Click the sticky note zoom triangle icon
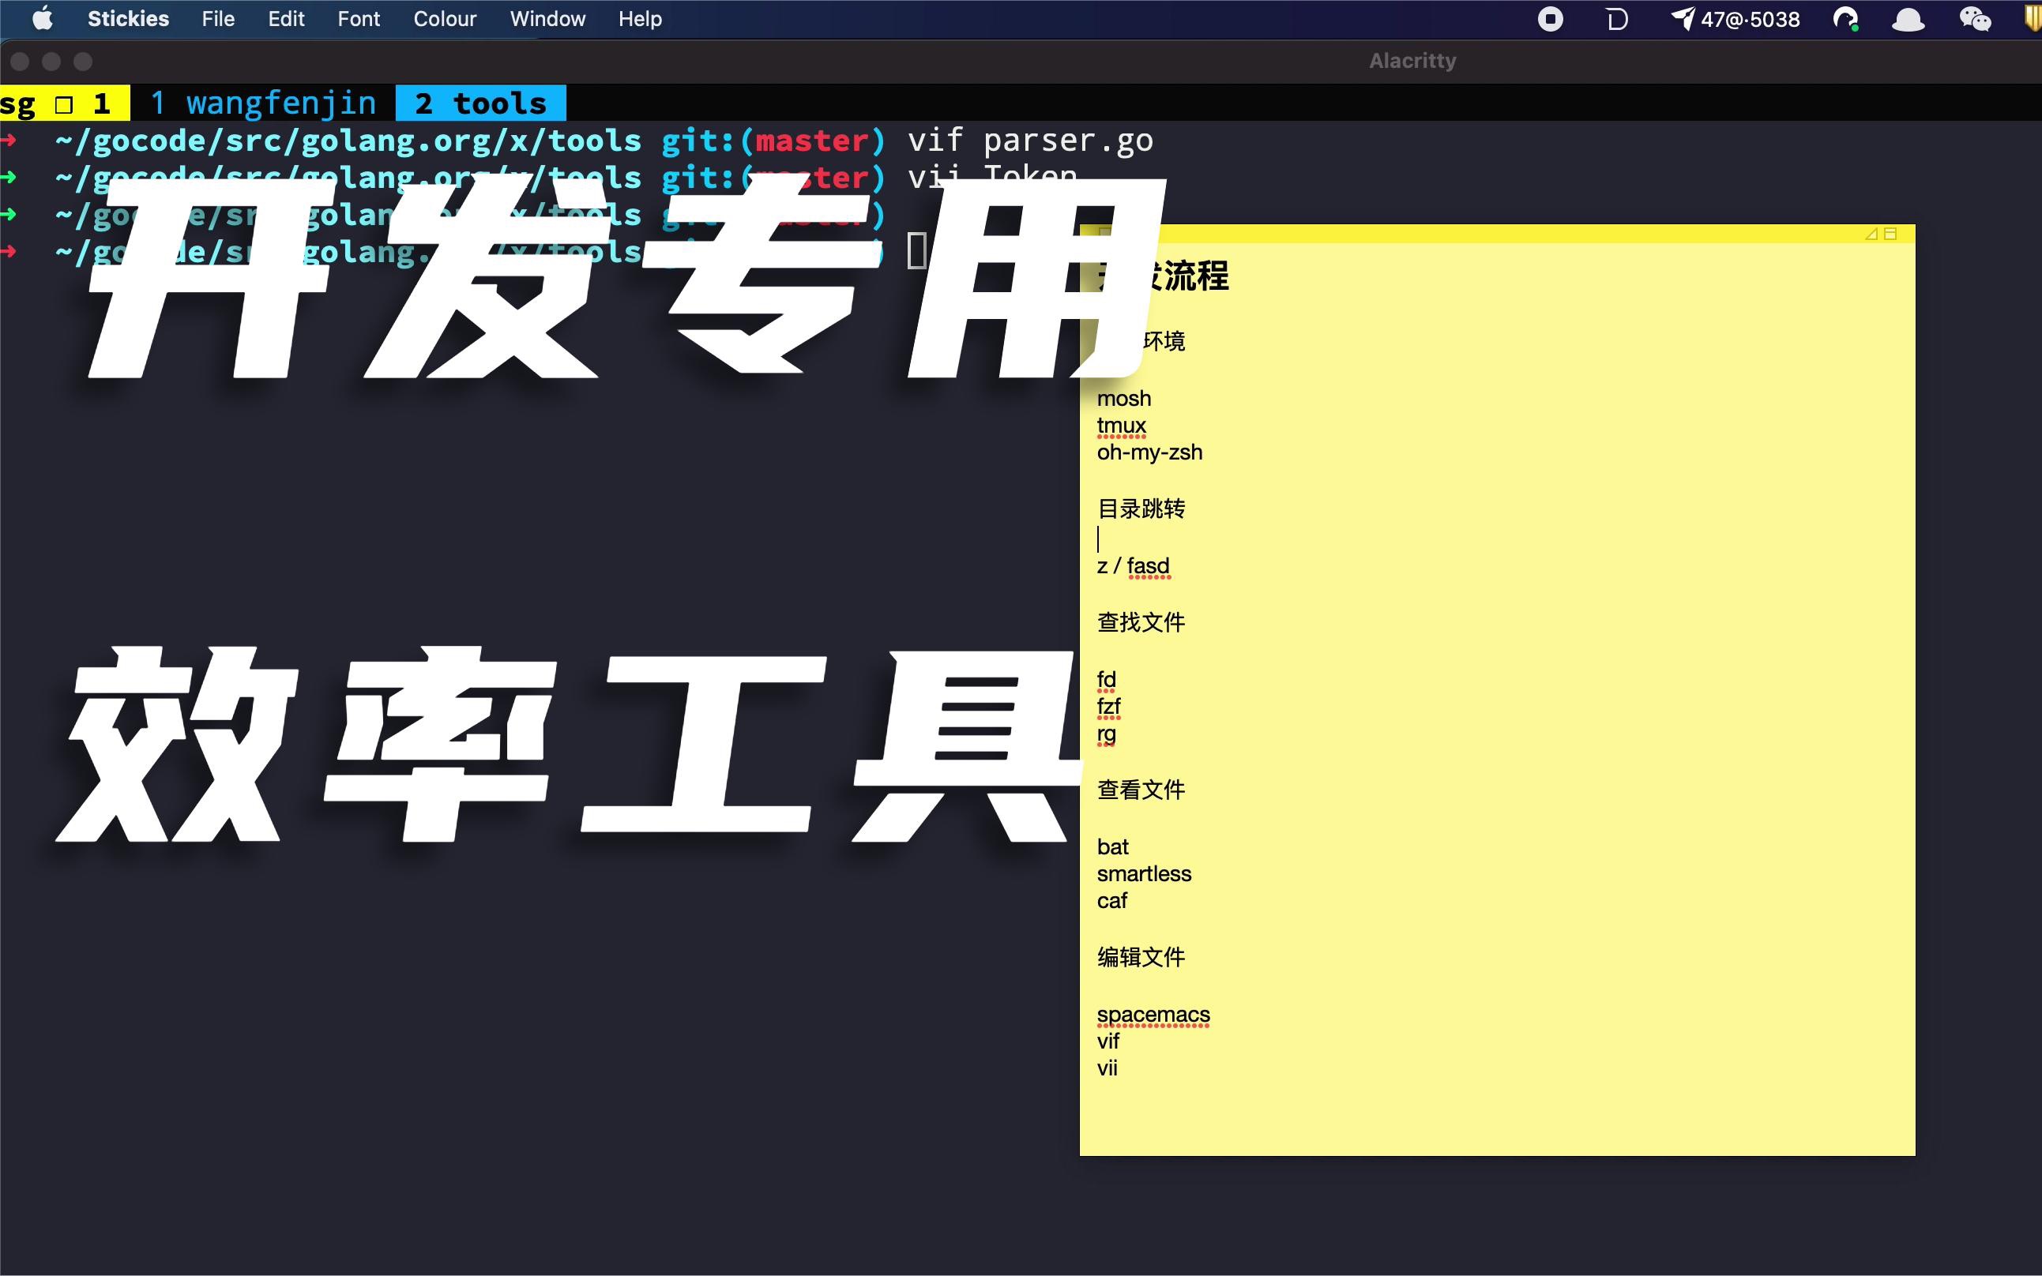This screenshot has width=2042, height=1276. click(x=1871, y=234)
